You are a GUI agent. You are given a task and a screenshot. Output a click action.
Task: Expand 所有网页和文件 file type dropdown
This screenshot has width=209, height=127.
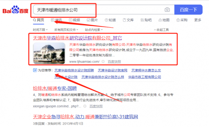click(66, 30)
